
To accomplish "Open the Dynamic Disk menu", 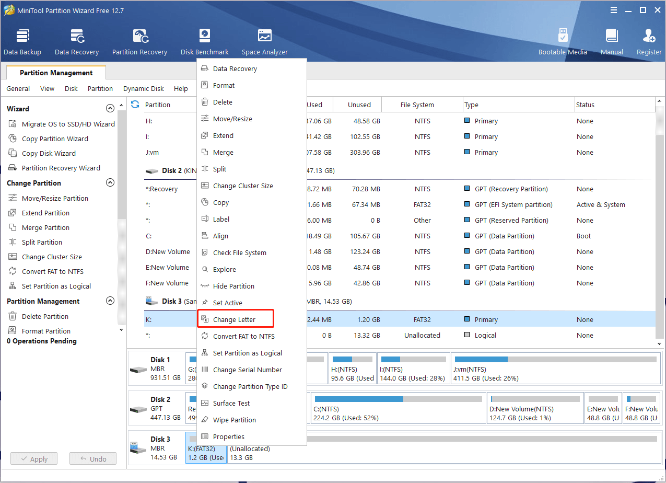I will pyautogui.click(x=144, y=89).
